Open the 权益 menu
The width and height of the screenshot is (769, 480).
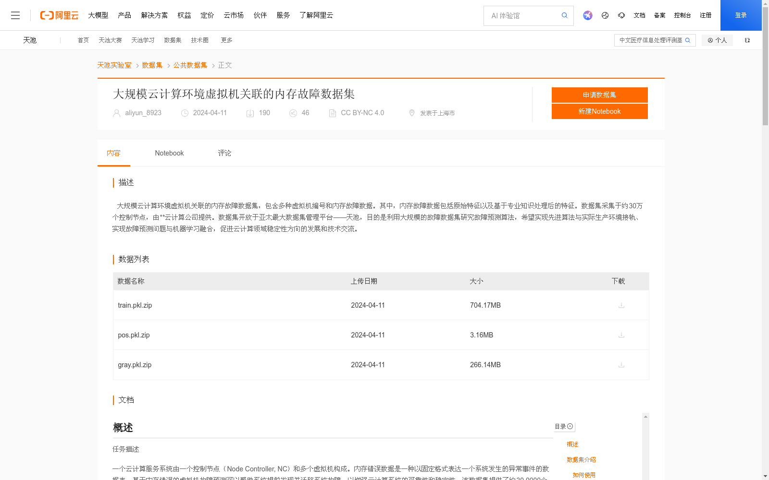[x=184, y=15]
